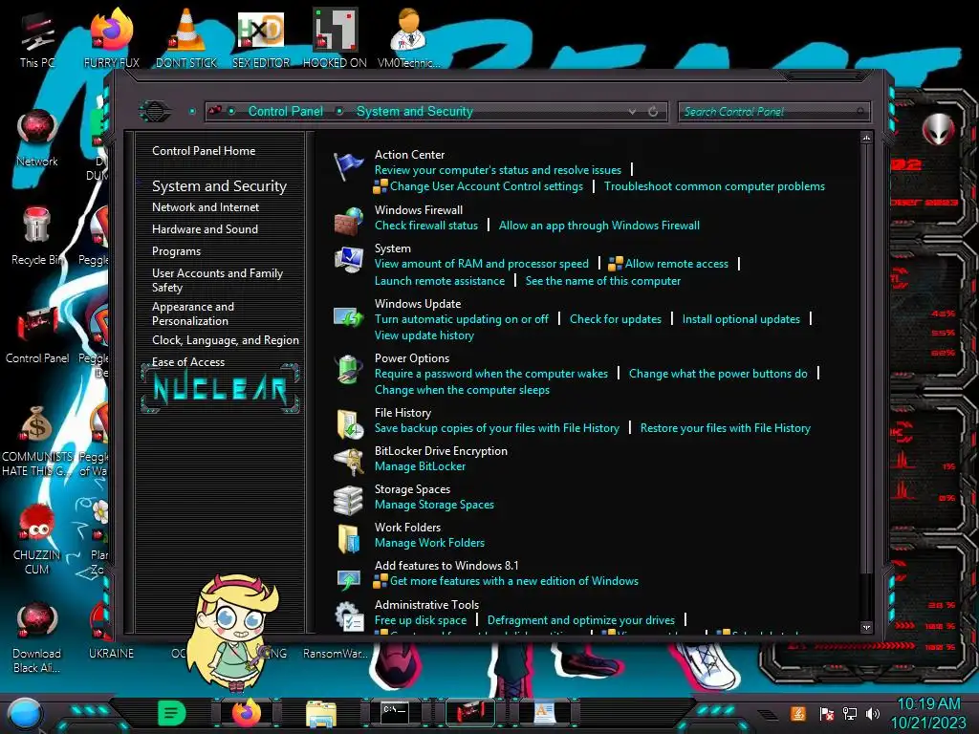Open the VM0Technic doctor desktop icon

point(408,30)
